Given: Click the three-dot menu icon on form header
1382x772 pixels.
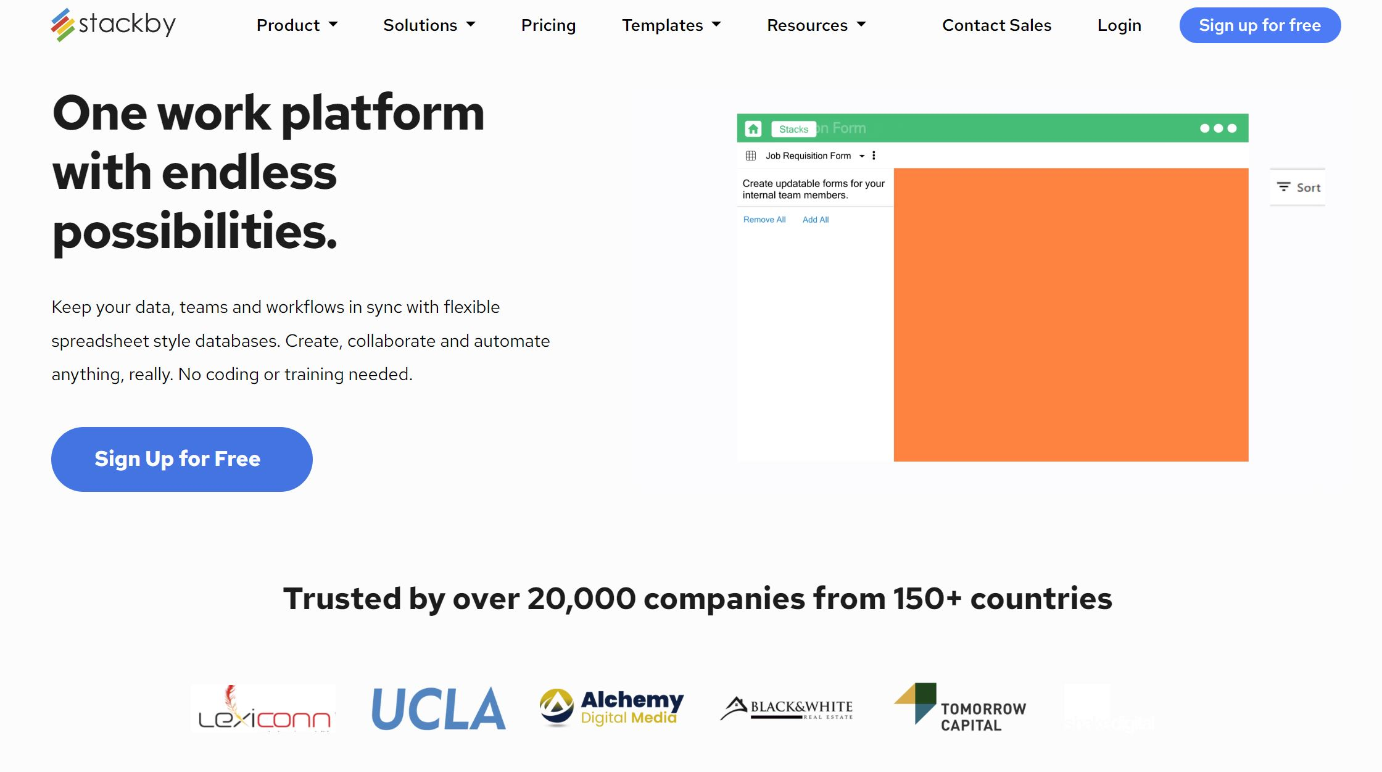Looking at the screenshot, I should tap(873, 156).
